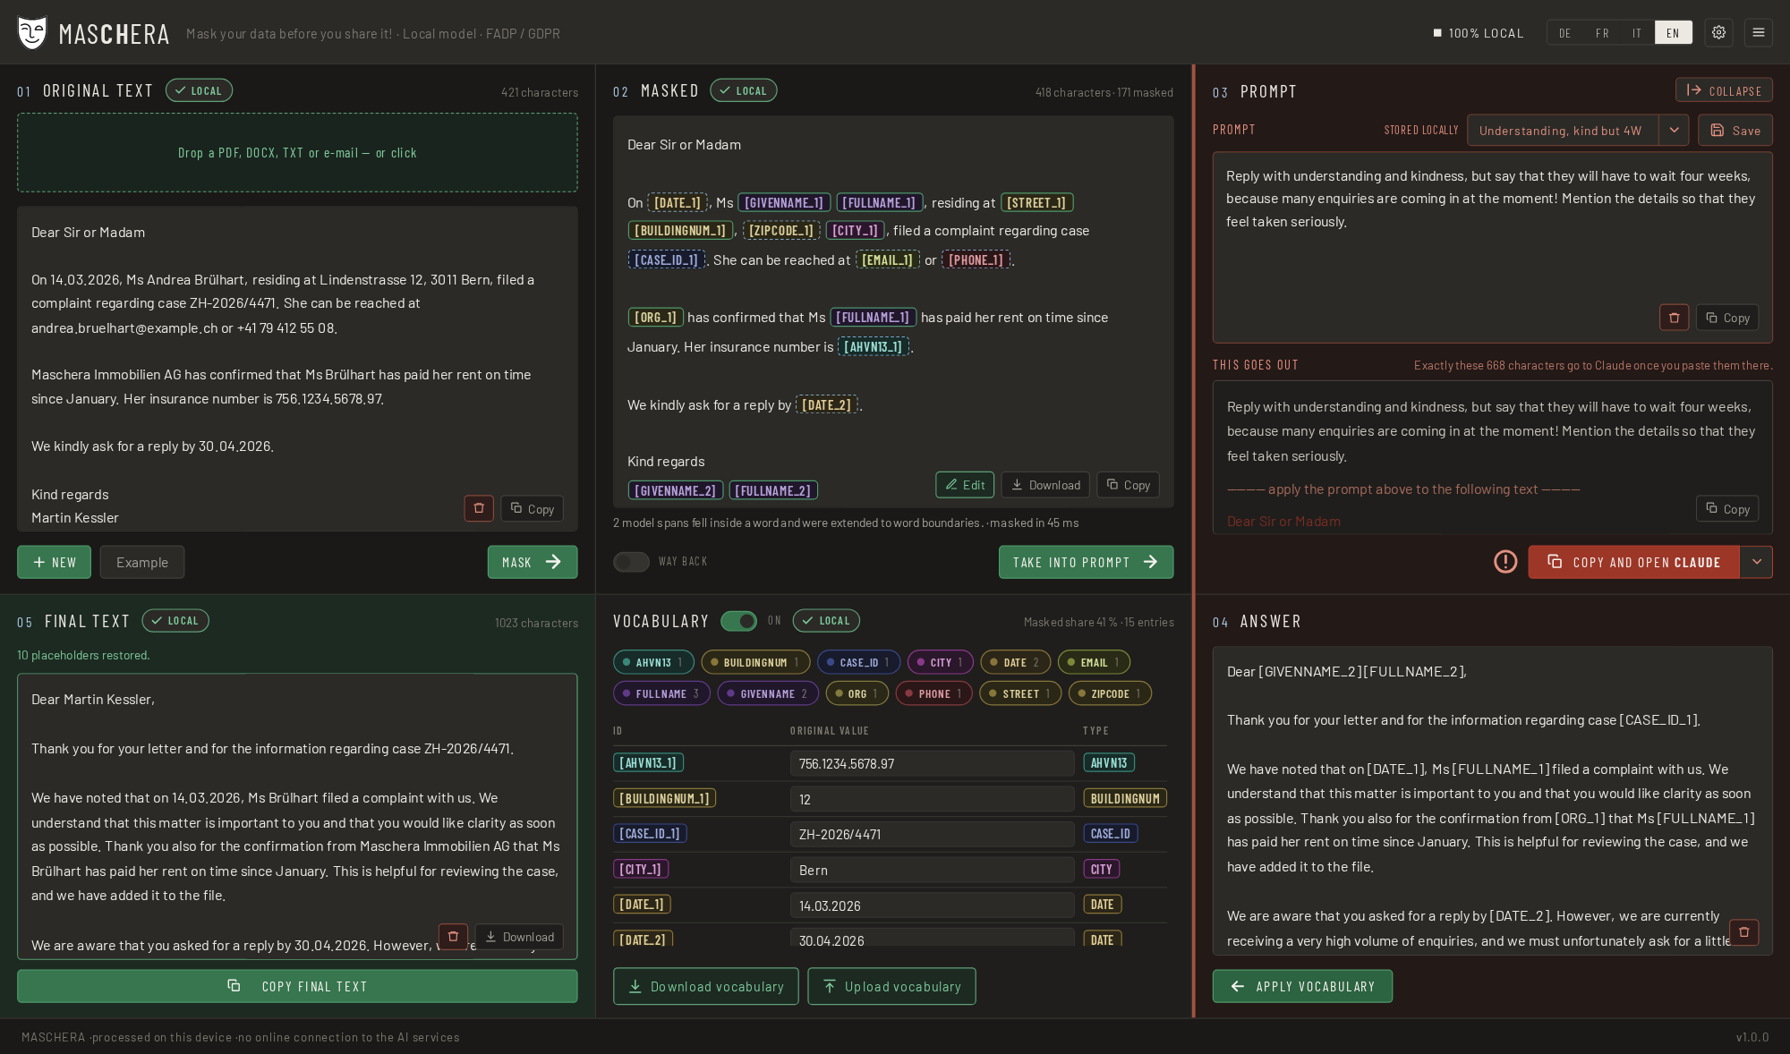1790x1054 pixels.
Task: Toggle the FULLNAME type filter chip
Action: (x=661, y=693)
